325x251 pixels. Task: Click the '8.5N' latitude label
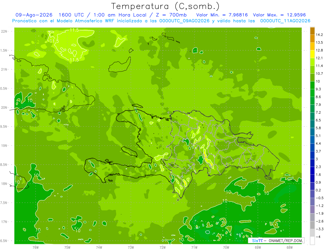[4, 165]
